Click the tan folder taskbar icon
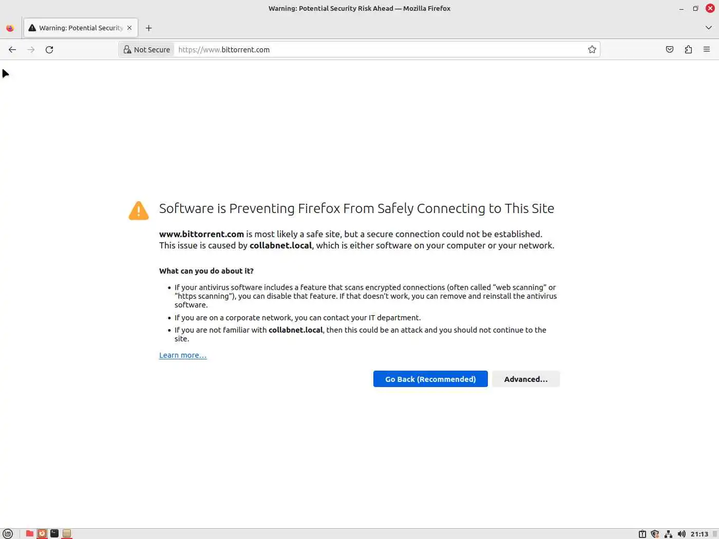Screen dimensions: 719x539 pyautogui.click(x=67, y=534)
